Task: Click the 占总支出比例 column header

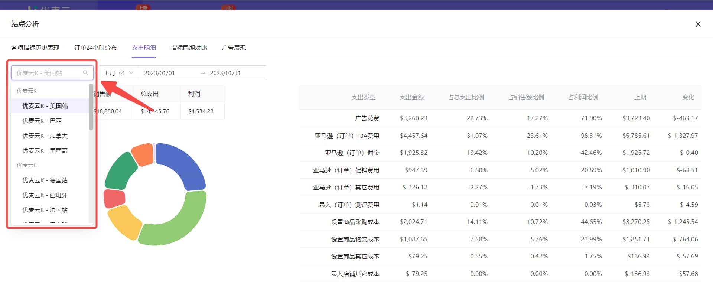Action: [466, 97]
